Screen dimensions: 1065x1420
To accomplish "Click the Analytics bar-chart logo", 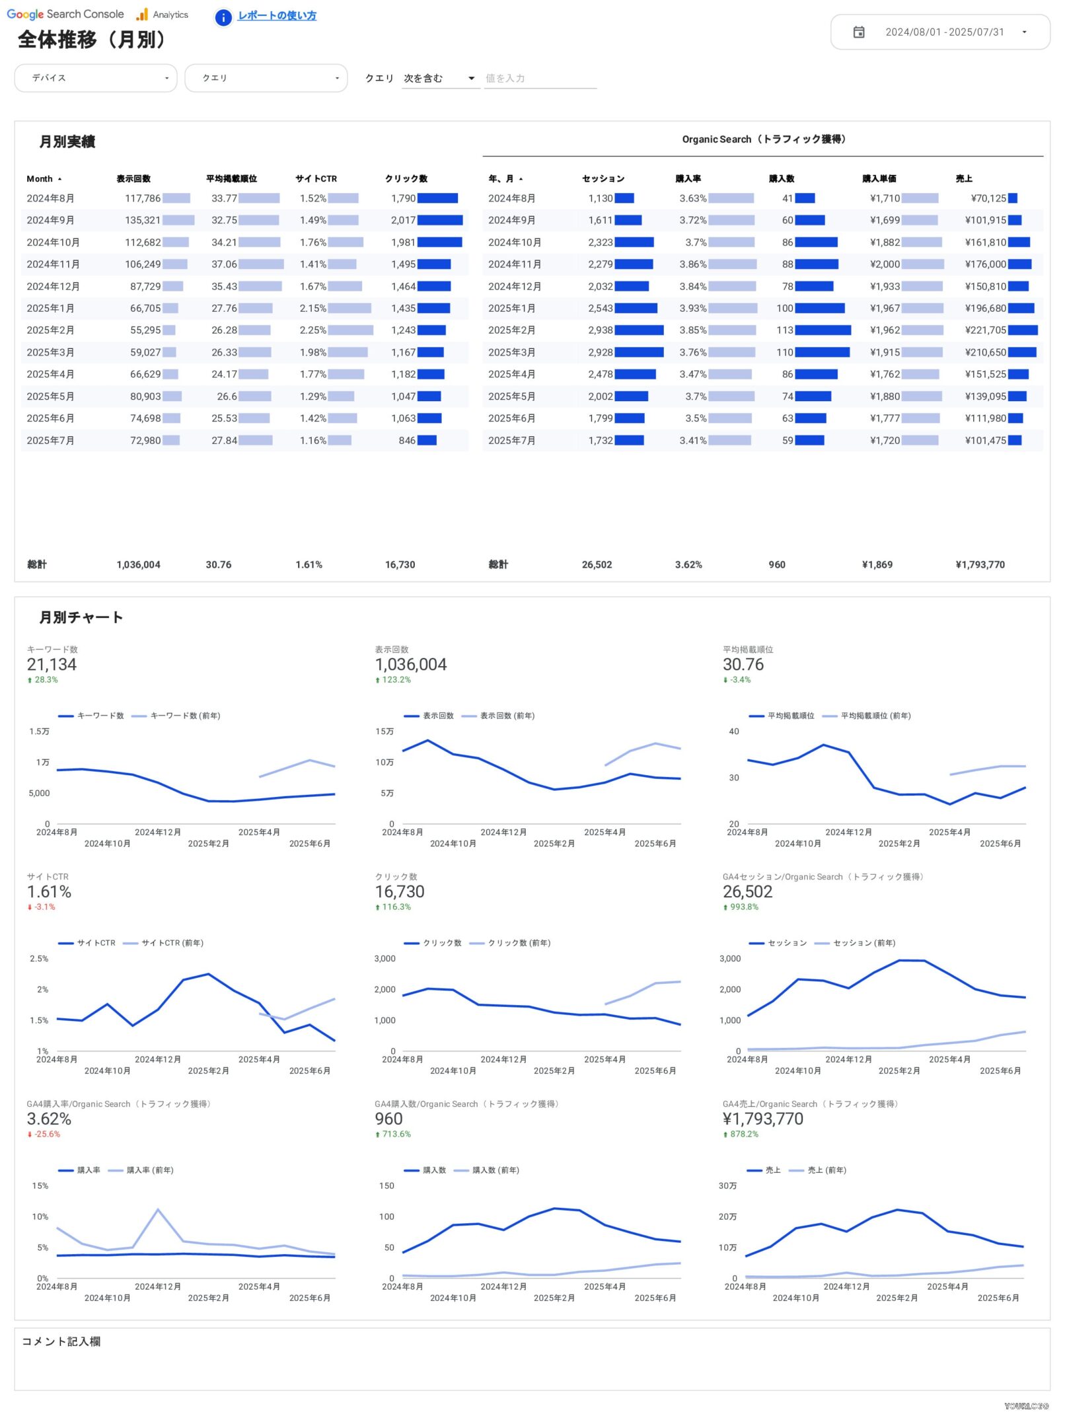I will 142,15.
